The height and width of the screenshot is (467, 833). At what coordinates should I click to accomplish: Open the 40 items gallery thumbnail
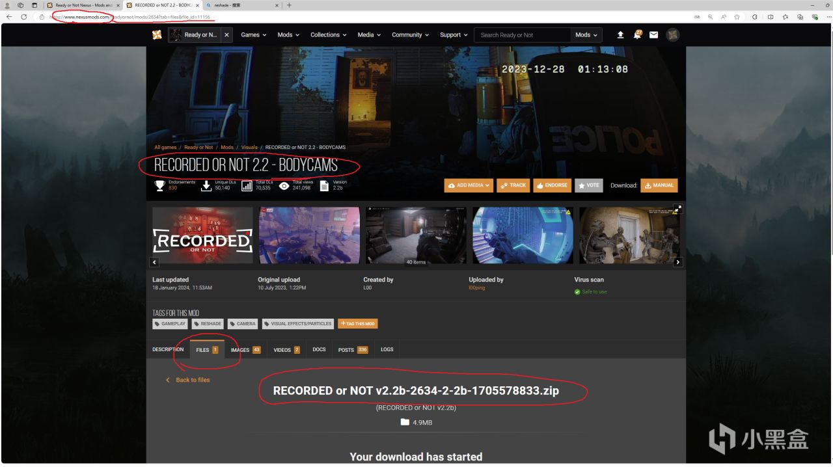[416, 235]
